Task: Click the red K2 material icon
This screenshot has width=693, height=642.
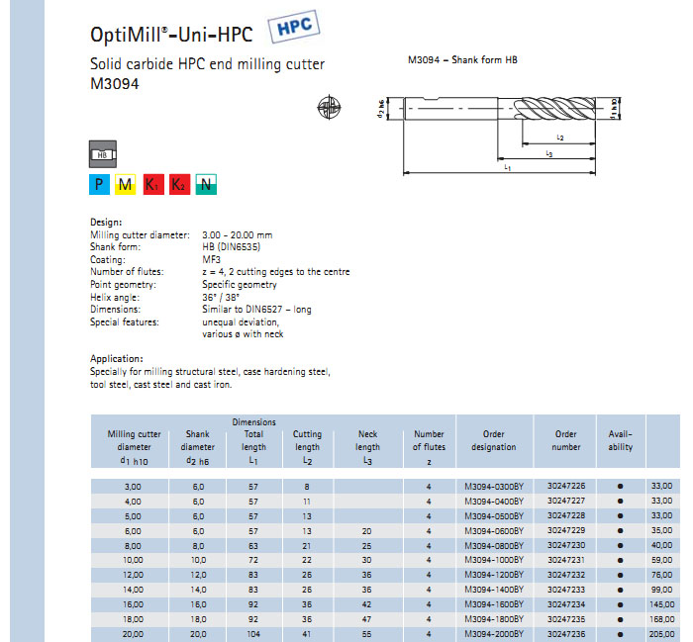Action: pyautogui.click(x=179, y=184)
